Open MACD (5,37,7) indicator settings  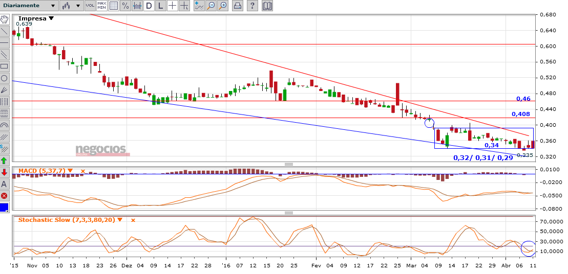point(70,170)
